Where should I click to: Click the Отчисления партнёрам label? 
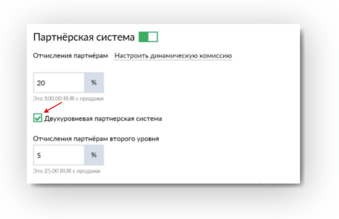[x=71, y=56]
